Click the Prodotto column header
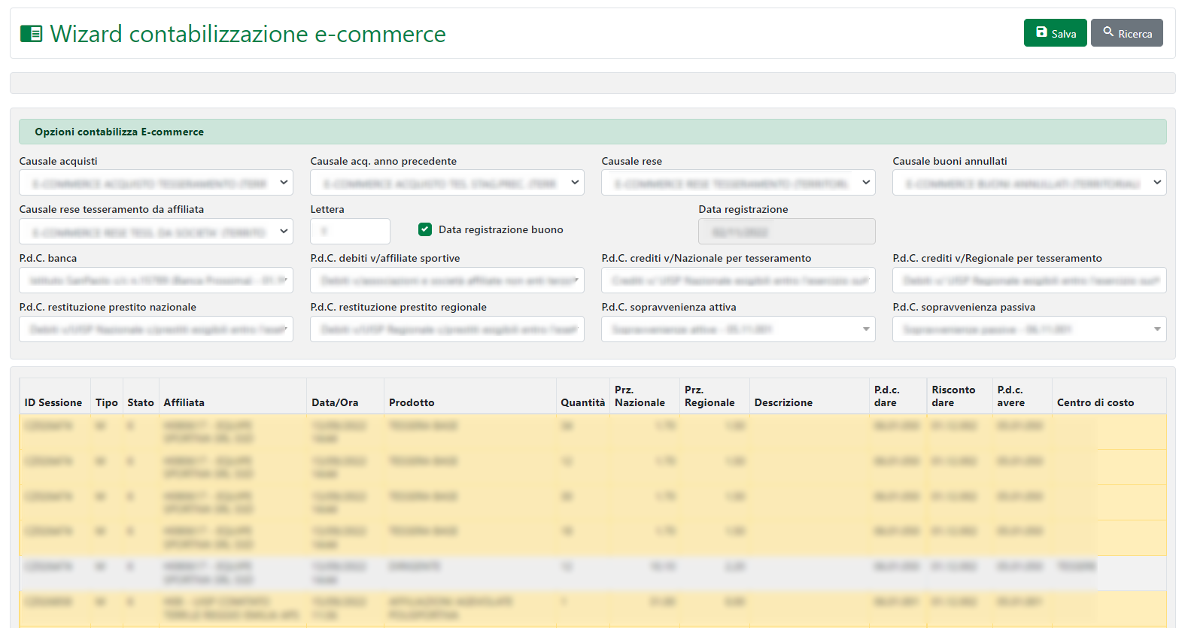This screenshot has width=1185, height=628. (412, 402)
